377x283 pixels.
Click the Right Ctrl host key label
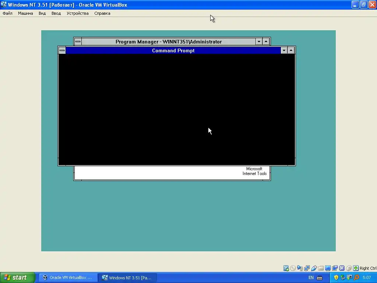[x=368, y=268]
